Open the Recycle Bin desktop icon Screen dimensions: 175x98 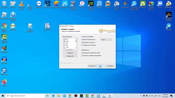[x=4, y=4]
